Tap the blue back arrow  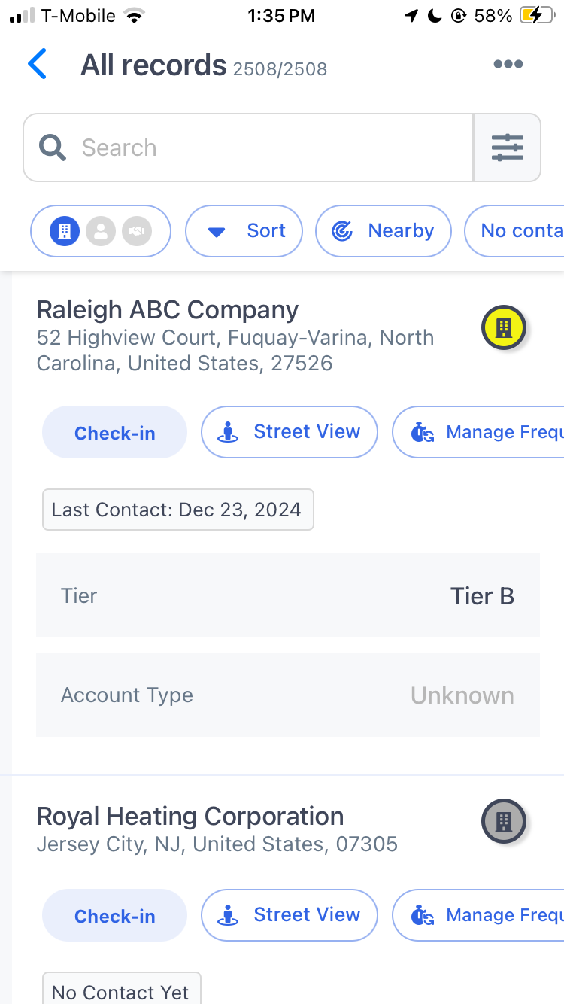point(37,64)
